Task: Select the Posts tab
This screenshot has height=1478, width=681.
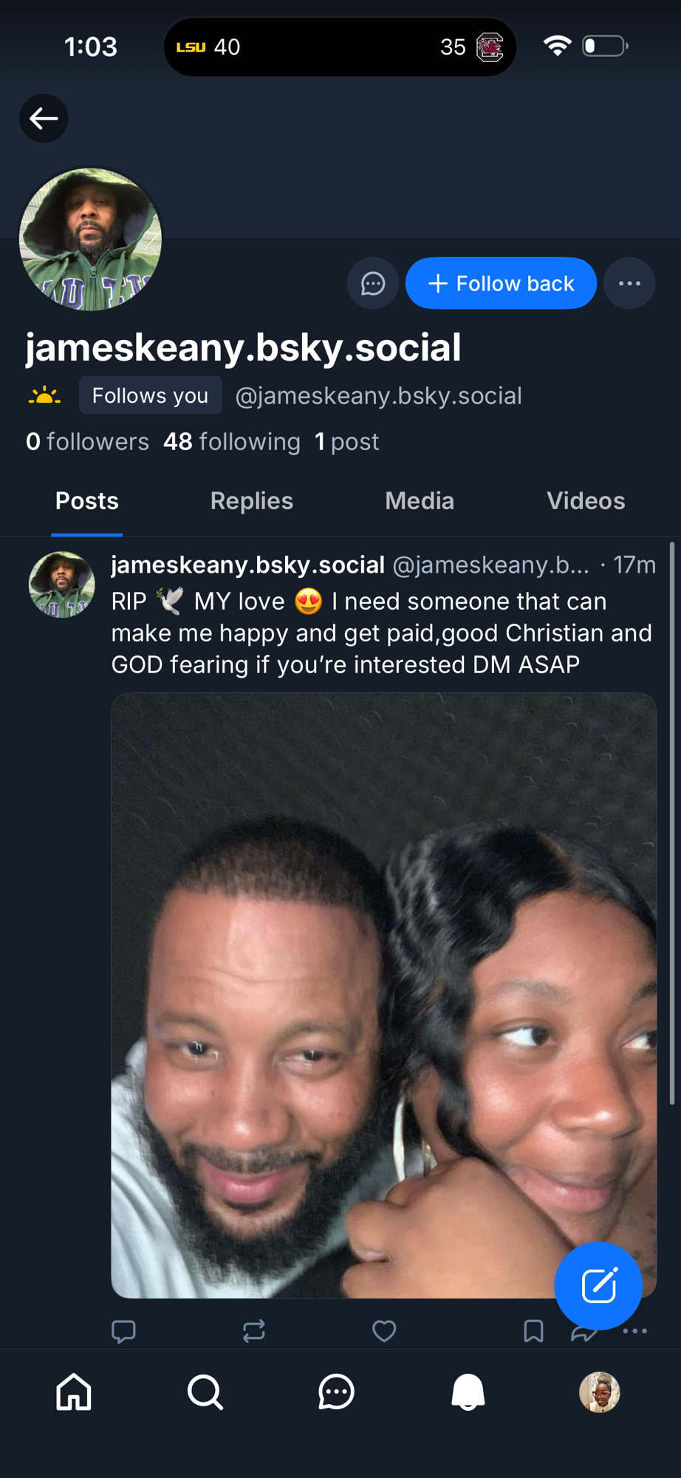Action: [x=87, y=501]
